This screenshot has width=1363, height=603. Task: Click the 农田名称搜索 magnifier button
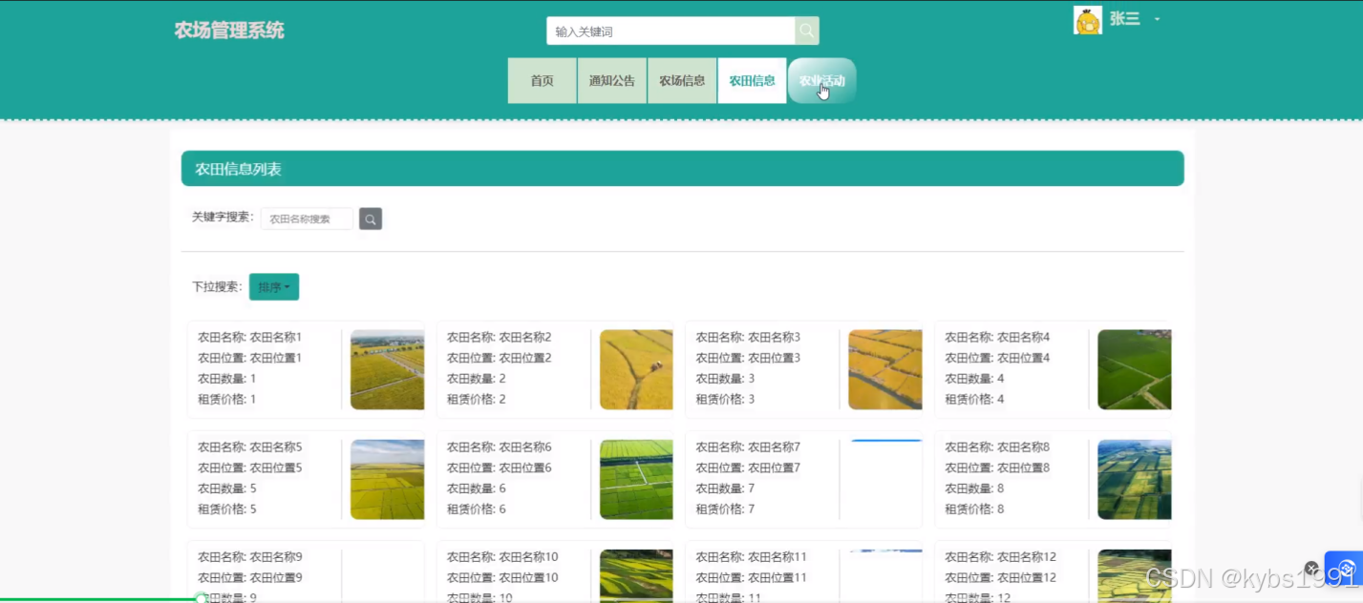371,219
